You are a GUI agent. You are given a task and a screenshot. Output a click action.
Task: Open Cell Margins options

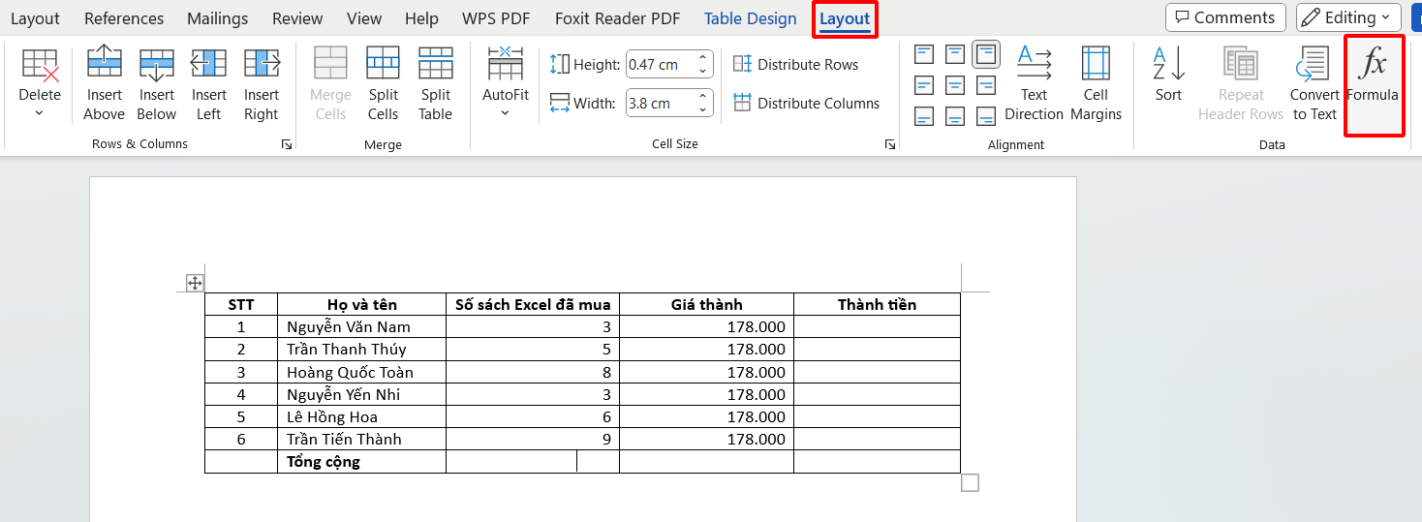(x=1096, y=84)
